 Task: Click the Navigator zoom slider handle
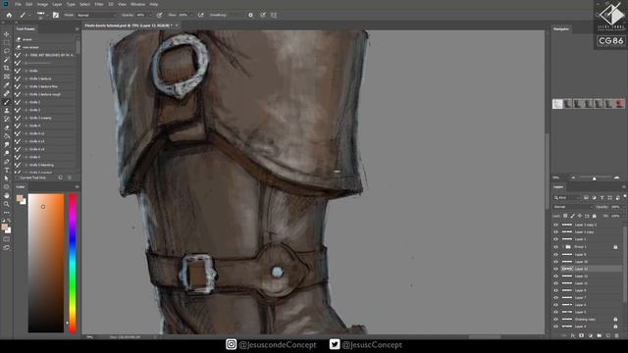pyautogui.click(x=595, y=178)
